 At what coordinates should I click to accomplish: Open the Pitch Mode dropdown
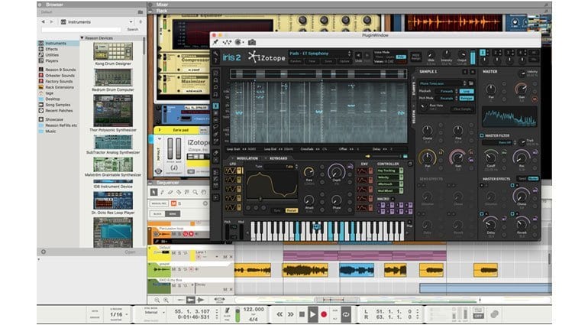click(x=447, y=99)
